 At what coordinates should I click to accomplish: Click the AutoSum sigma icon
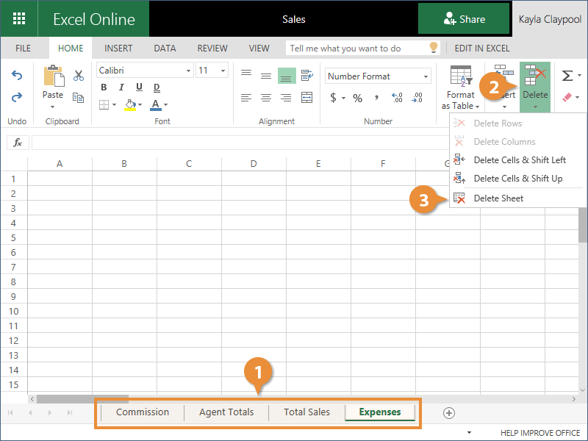pos(567,76)
